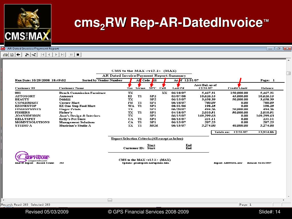Click the 'WA' tax code value

pos(131,106)
